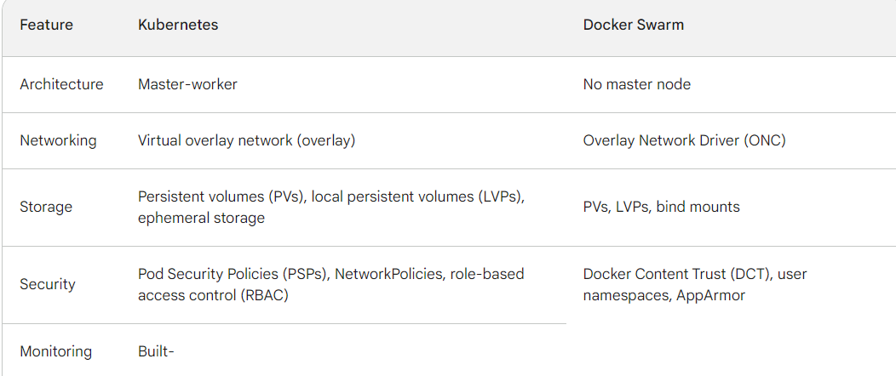Image resolution: width=896 pixels, height=376 pixels.
Task: Click the PVs, LVPs, bind mounts cell
Action: [661, 207]
